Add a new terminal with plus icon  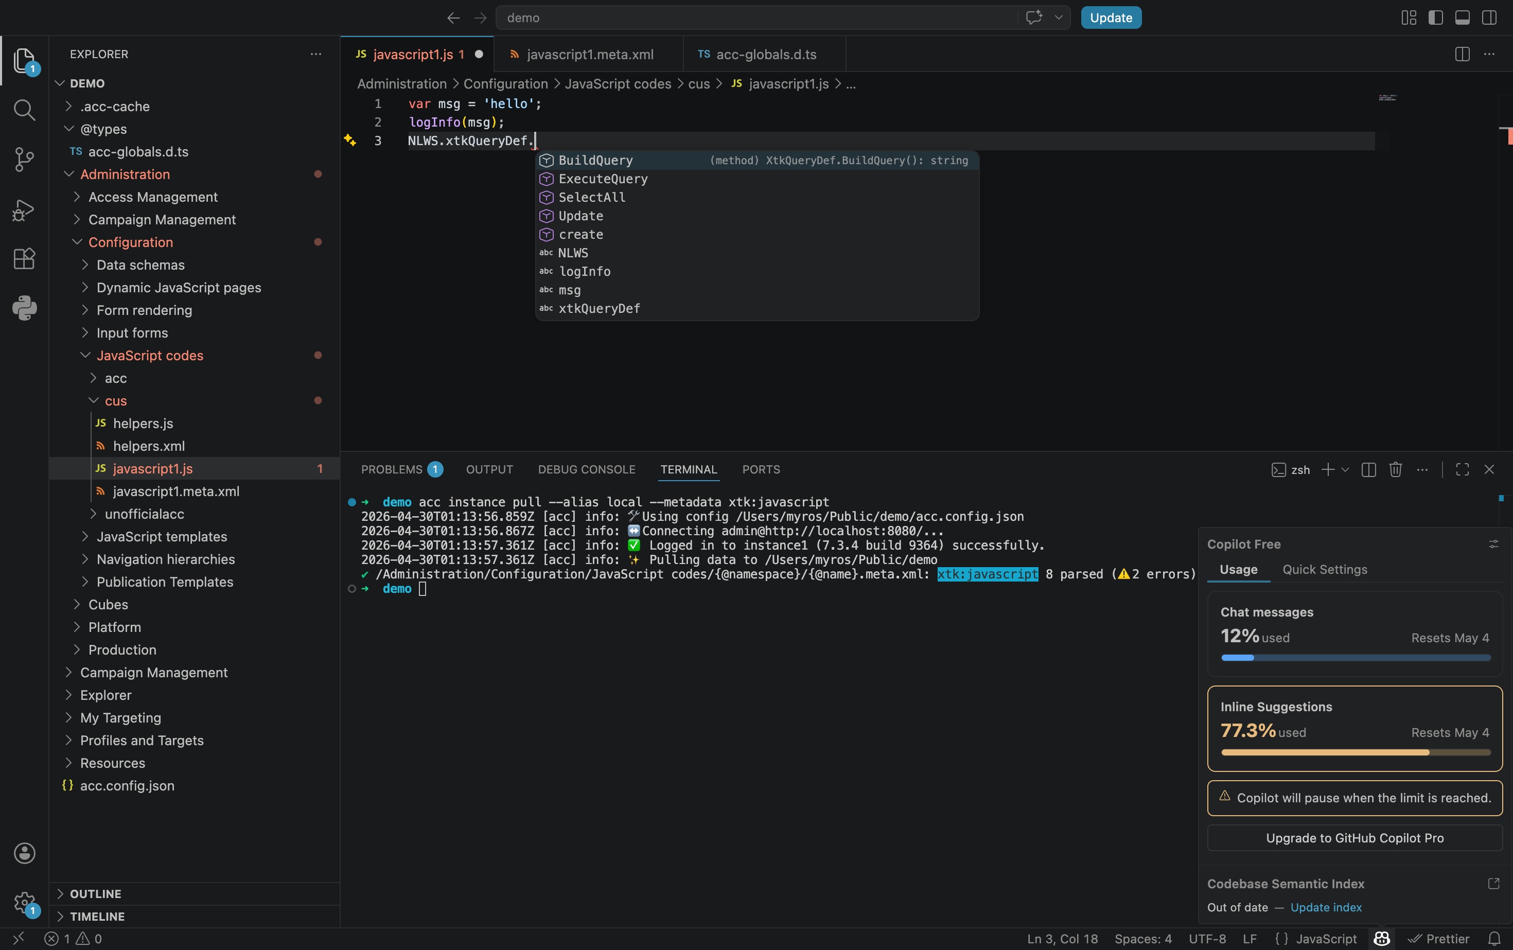pyautogui.click(x=1328, y=469)
